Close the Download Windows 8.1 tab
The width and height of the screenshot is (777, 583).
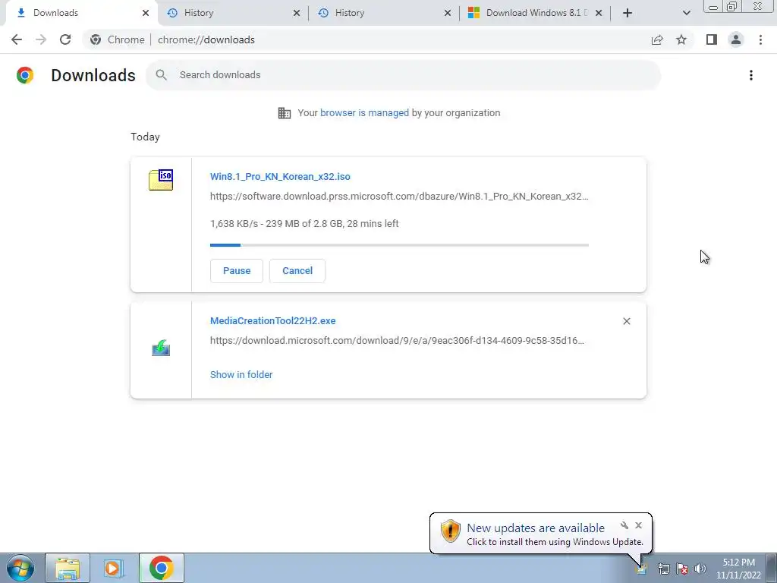pyautogui.click(x=599, y=13)
